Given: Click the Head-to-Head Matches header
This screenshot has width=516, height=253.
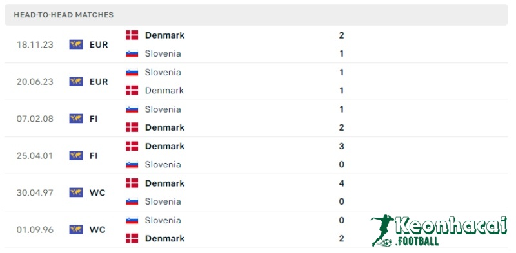Looking at the screenshot, I should 63,15.
